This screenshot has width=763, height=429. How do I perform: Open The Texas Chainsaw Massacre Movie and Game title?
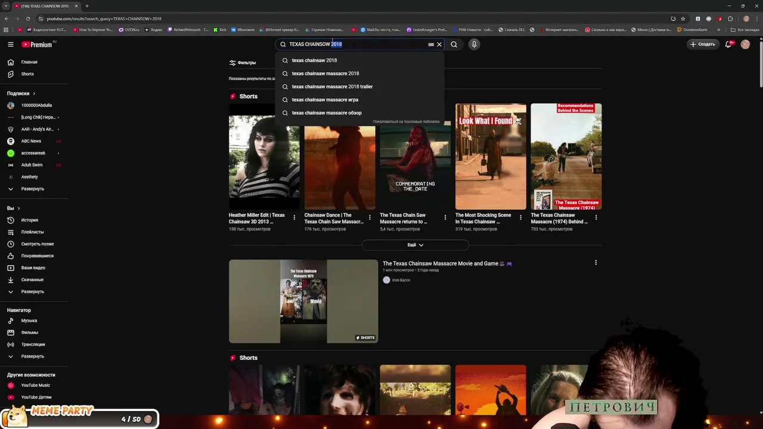point(447,263)
